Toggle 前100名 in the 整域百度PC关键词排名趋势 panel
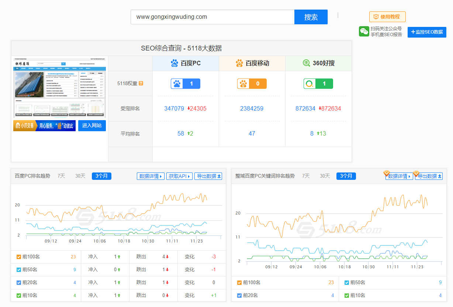Screen dimensions: 453x307 (x=239, y=283)
